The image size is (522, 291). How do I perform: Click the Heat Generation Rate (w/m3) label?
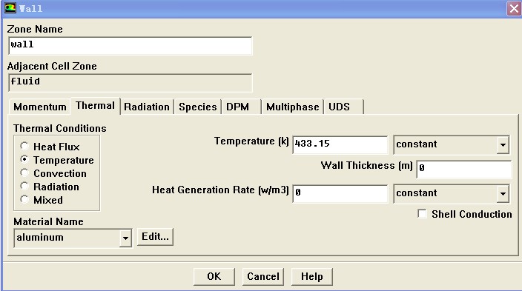click(x=220, y=190)
